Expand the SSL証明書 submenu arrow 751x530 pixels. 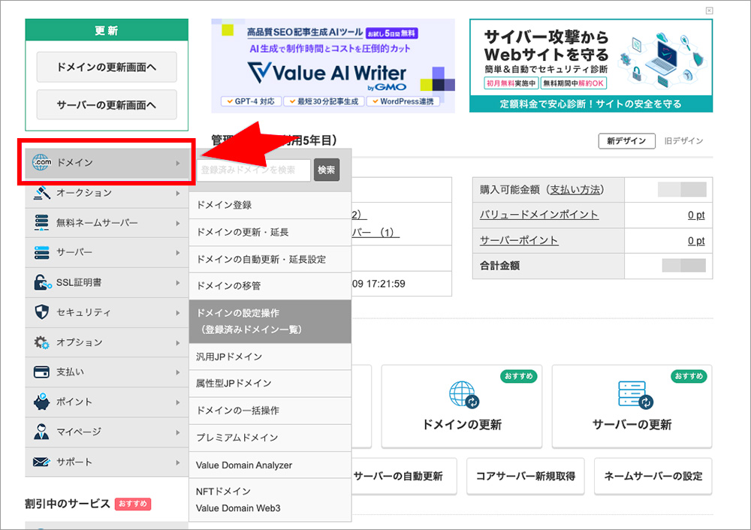(178, 283)
